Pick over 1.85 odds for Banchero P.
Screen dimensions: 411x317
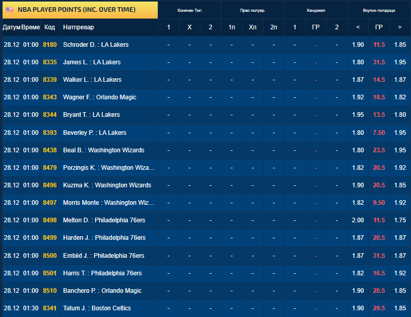point(400,291)
